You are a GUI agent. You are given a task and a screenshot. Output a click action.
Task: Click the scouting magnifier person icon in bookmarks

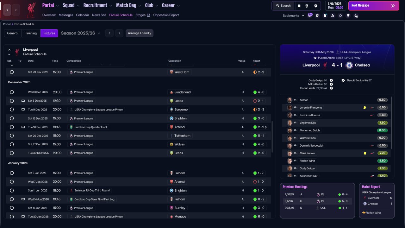(x=333, y=16)
